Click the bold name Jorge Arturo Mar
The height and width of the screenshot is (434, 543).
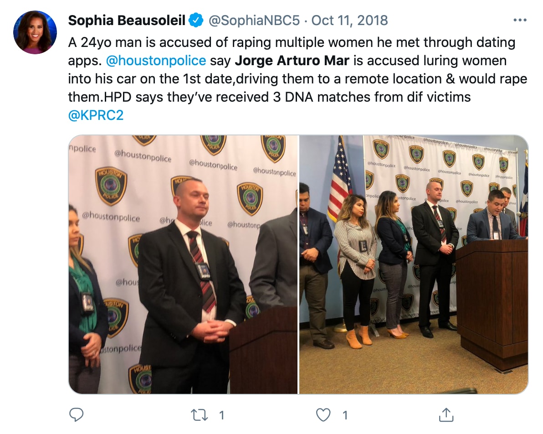282,61
